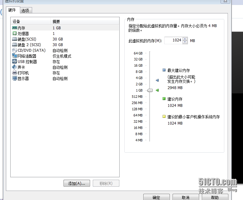
Task: Click the 设备 column header
Action: point(31,21)
